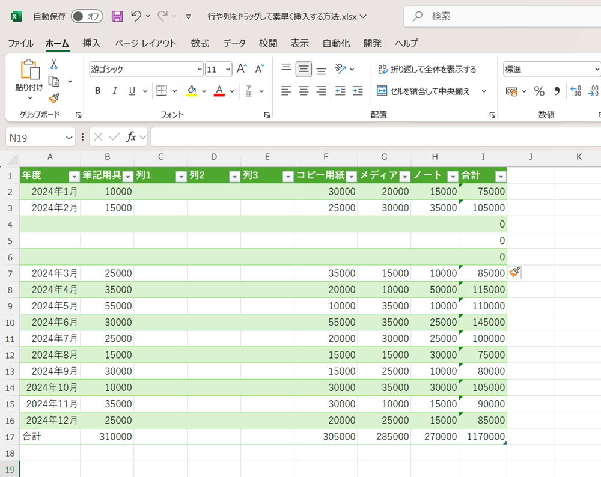Open the fill color dropdown arrow
Screen dimensions: 601x477
pos(204,91)
